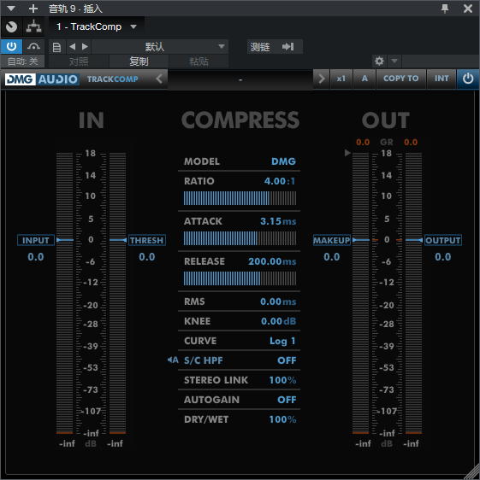Screen dimensions: 480x480
Task: Open the 默认 preset dropdown
Action: 160,46
